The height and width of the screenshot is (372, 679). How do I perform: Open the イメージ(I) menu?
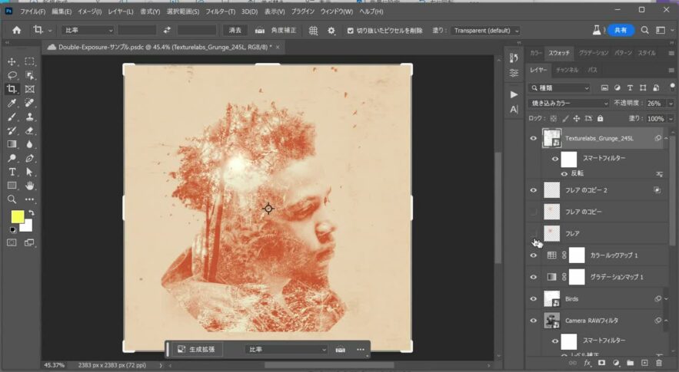[90, 12]
